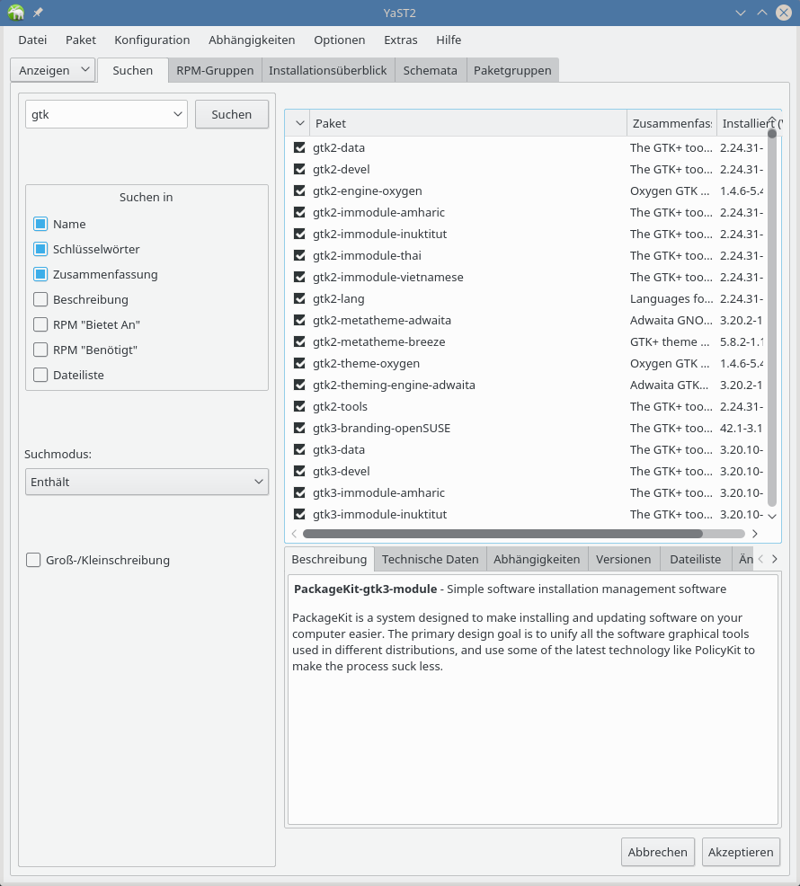Click the pin window icon in title bar
800x886 pixels.
coord(38,13)
